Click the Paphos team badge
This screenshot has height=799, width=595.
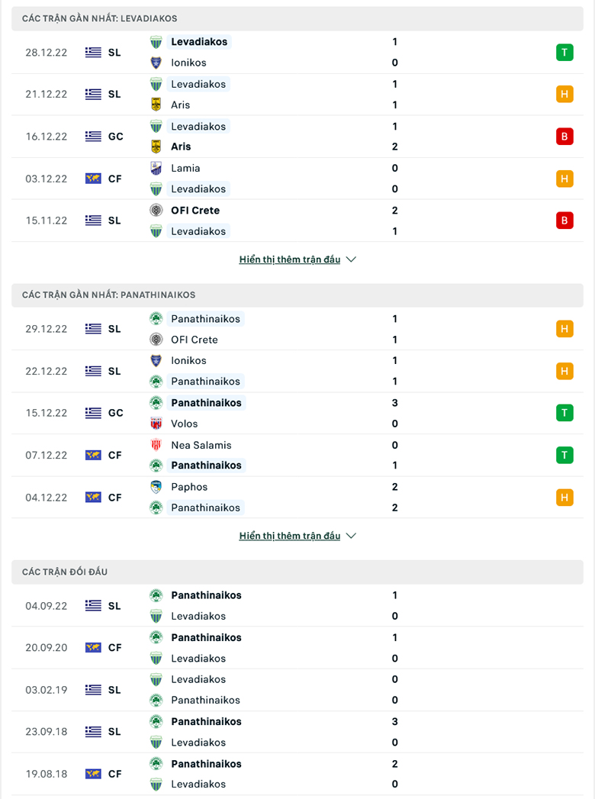157,486
